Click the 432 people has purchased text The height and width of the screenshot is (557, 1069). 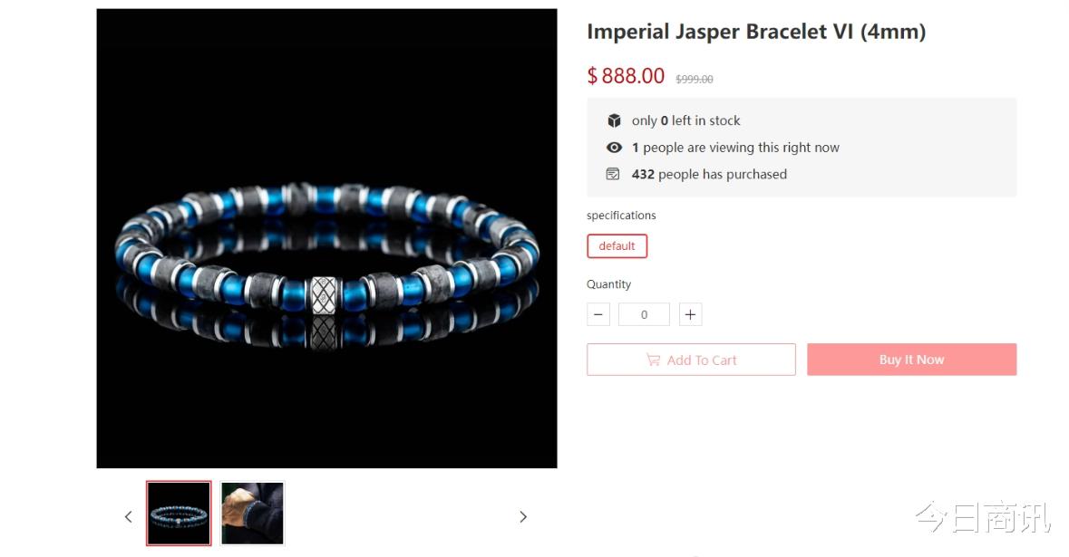[709, 174]
